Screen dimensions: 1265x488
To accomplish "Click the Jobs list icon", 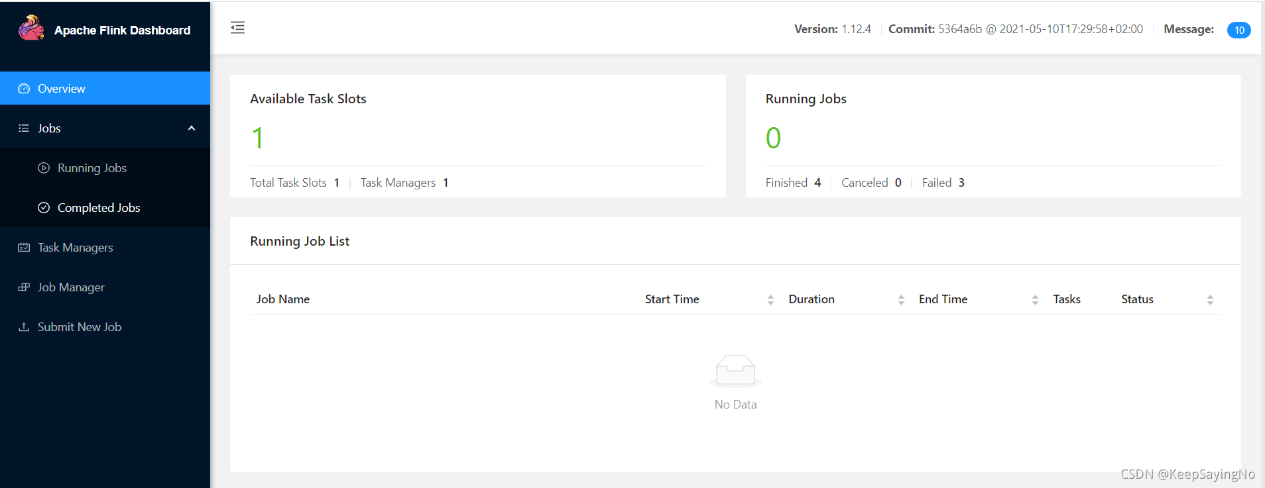I will click(x=24, y=128).
